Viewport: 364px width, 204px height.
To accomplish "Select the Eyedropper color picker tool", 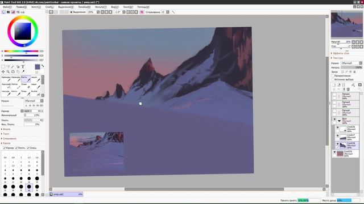I will pyautogui.click(x=23, y=72).
